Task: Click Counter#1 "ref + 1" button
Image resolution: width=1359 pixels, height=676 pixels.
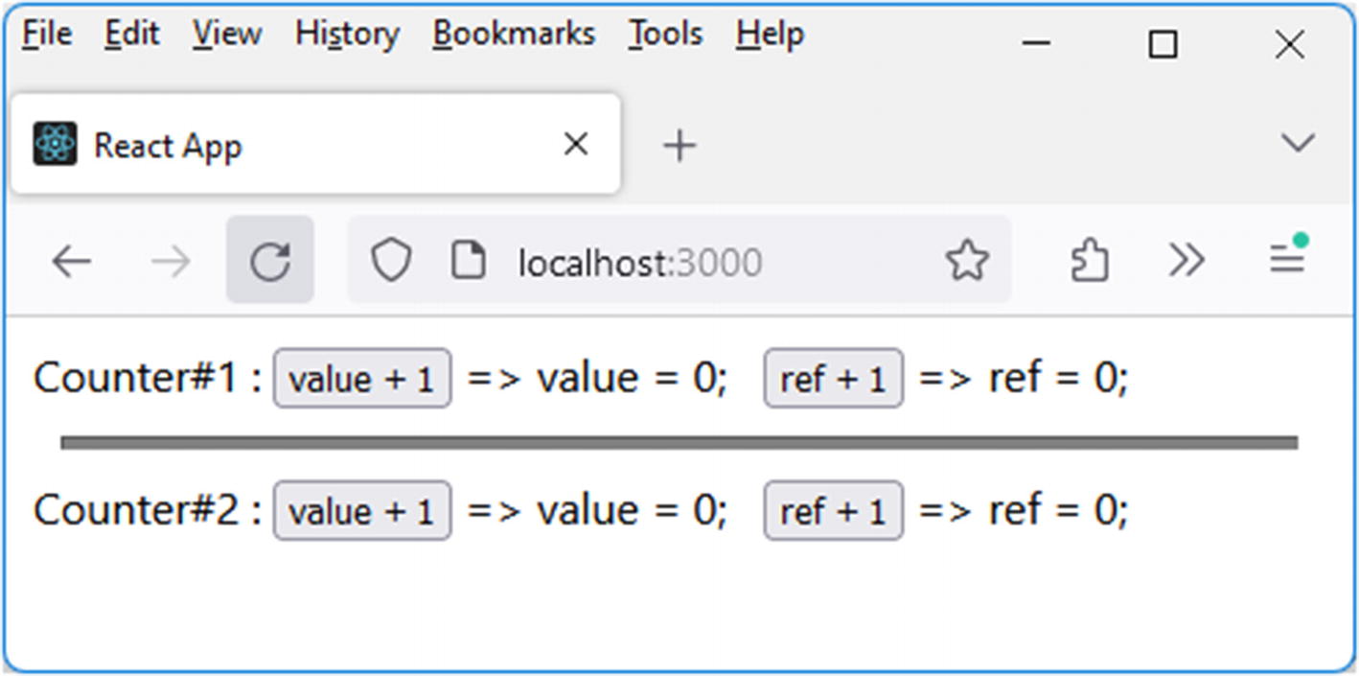Action: [833, 379]
